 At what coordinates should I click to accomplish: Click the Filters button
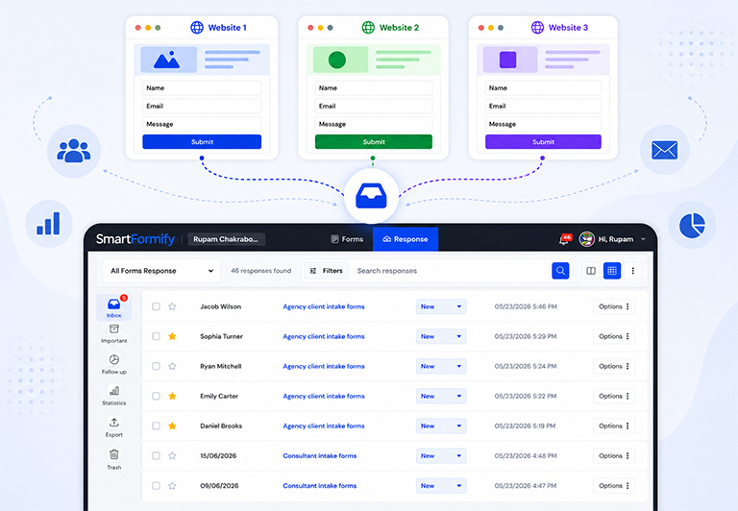pos(326,271)
